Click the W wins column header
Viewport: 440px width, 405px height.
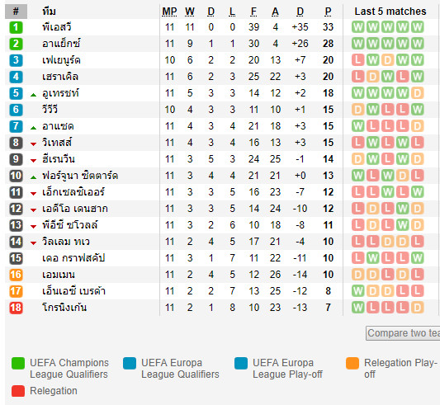pyautogui.click(x=190, y=12)
